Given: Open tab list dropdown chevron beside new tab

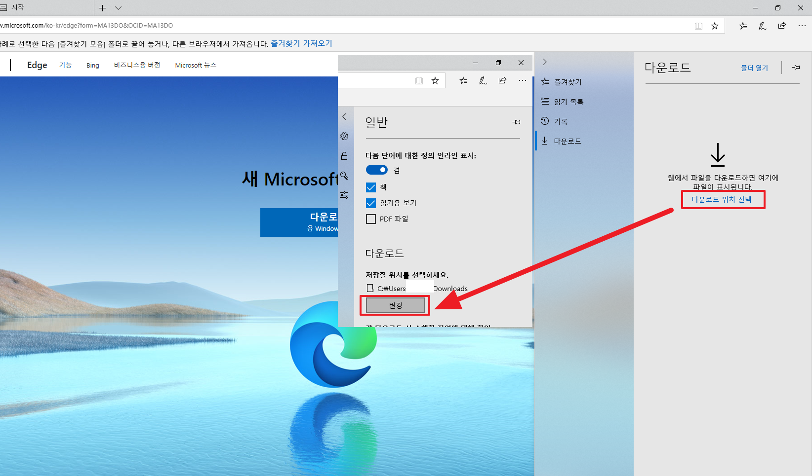Looking at the screenshot, I should (118, 8).
